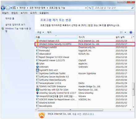Select the NTSMagicLineMBX icon
136x120 pixels.
[37, 48]
